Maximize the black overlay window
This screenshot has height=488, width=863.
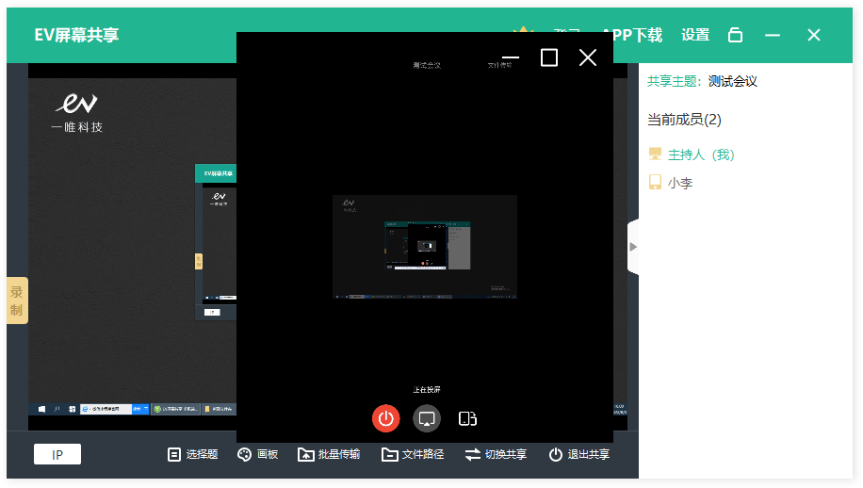click(x=549, y=58)
